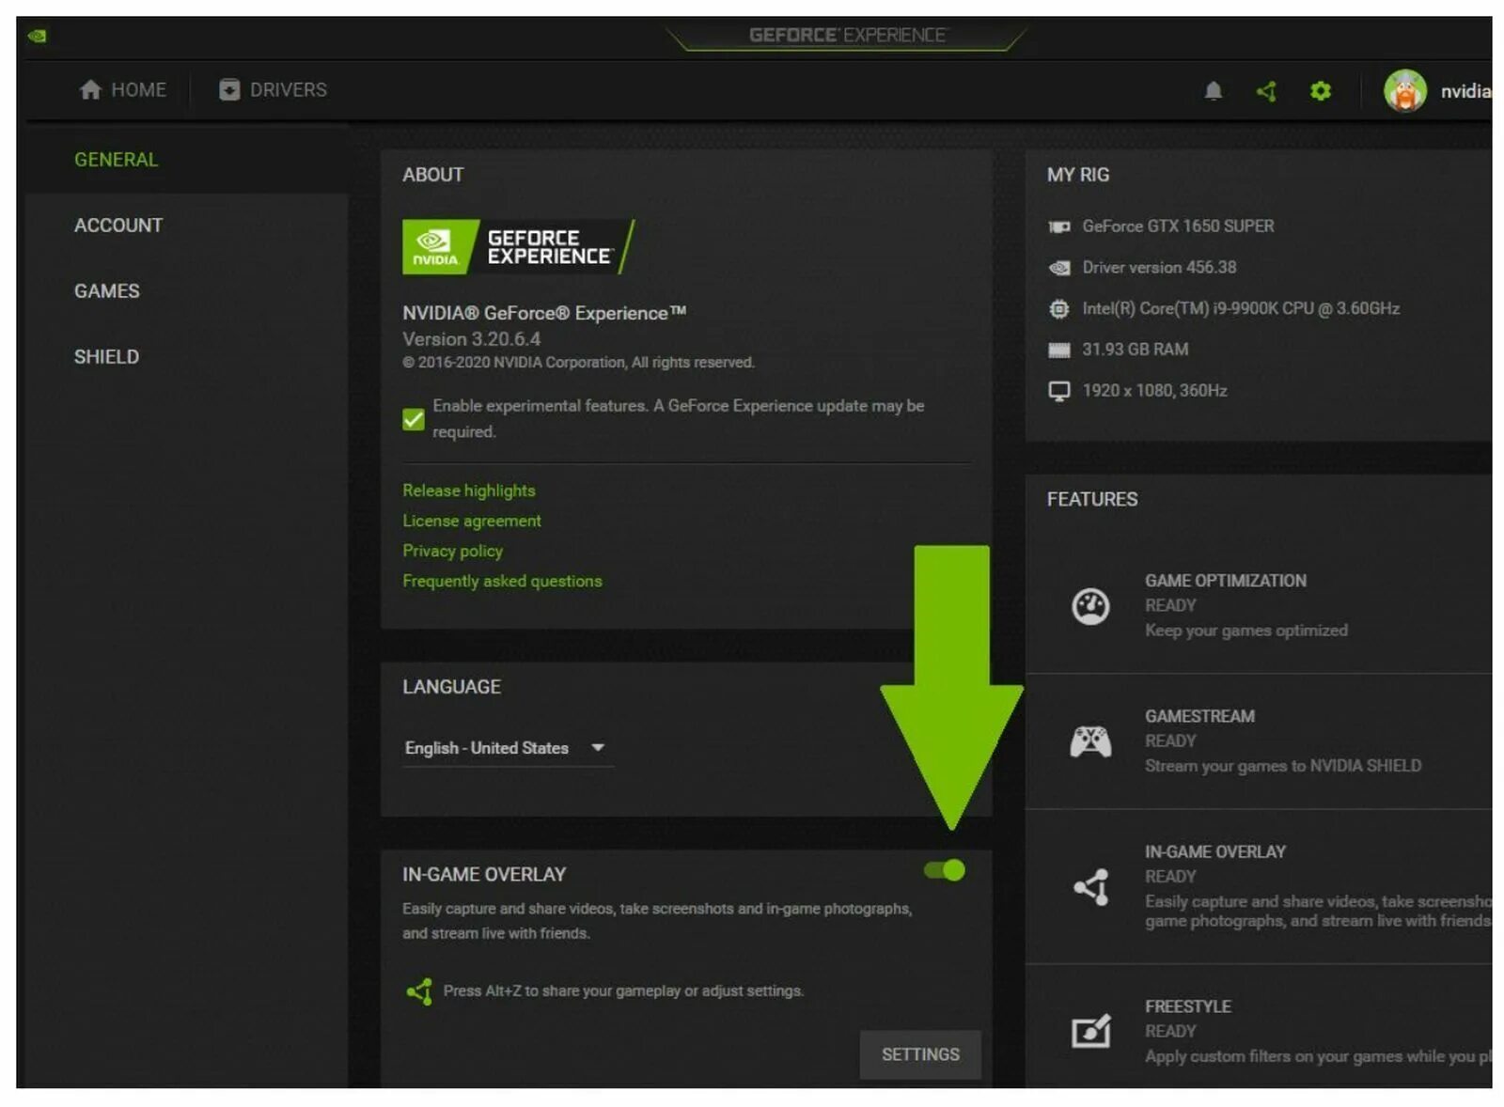Click the share icon in top bar

1266,91
